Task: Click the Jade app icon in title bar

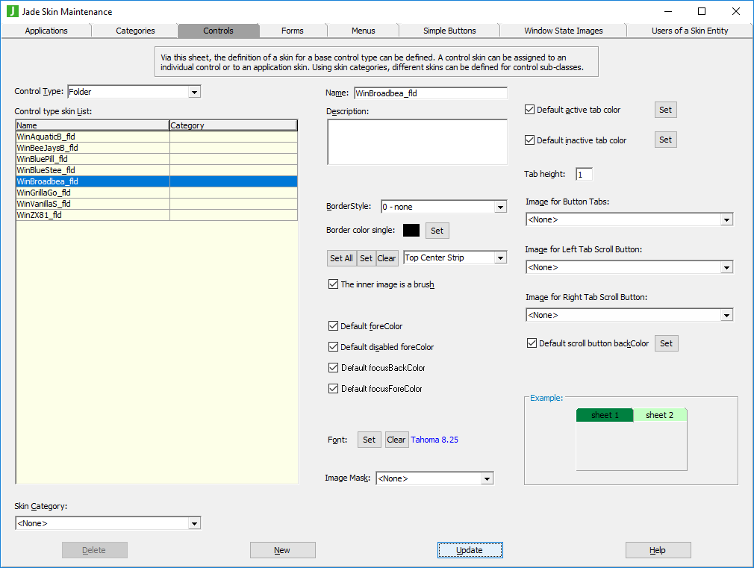Action: click(12, 11)
